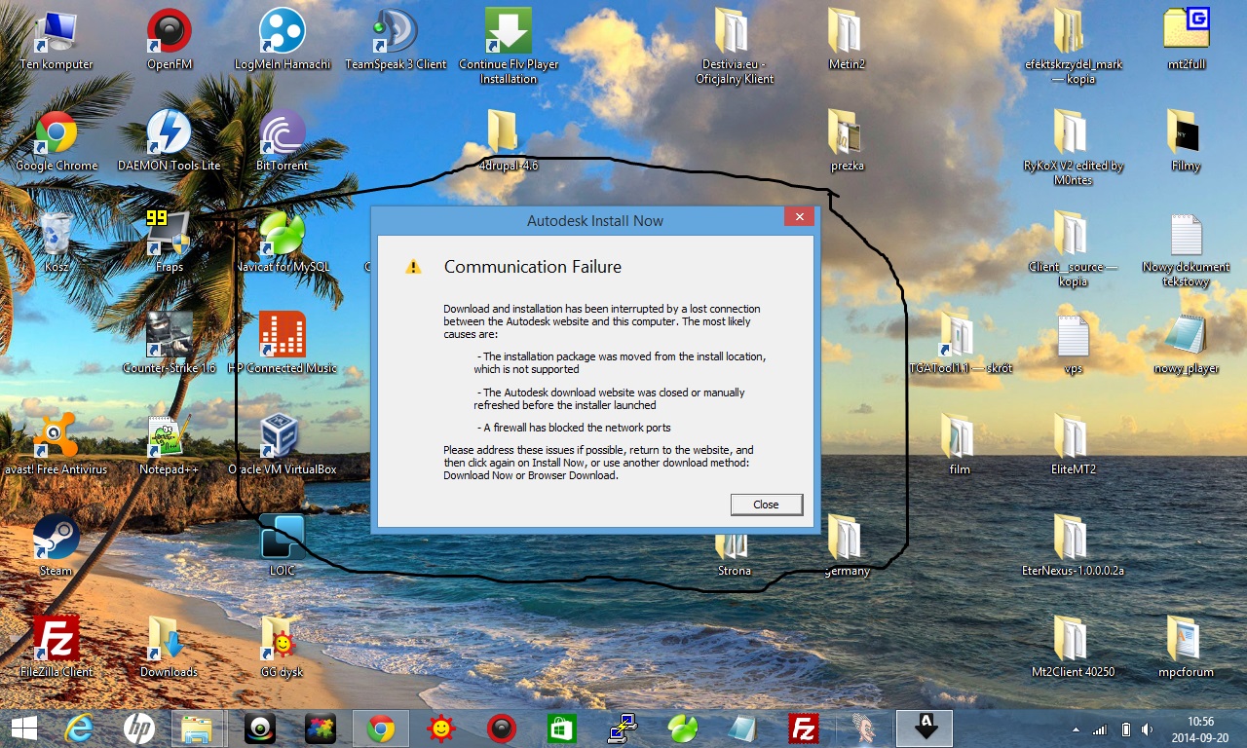Select the TeamSpeak 3 Client shortcut
This screenshot has width=1247, height=748.
[396, 41]
